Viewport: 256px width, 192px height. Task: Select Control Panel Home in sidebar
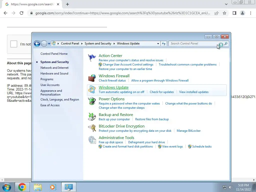(54, 54)
